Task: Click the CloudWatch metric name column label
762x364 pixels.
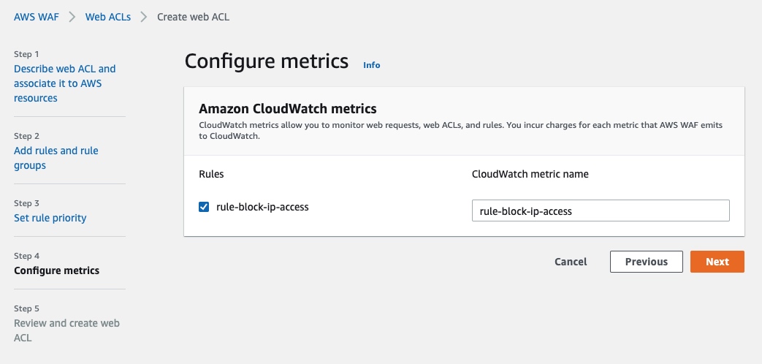Action: coord(530,174)
